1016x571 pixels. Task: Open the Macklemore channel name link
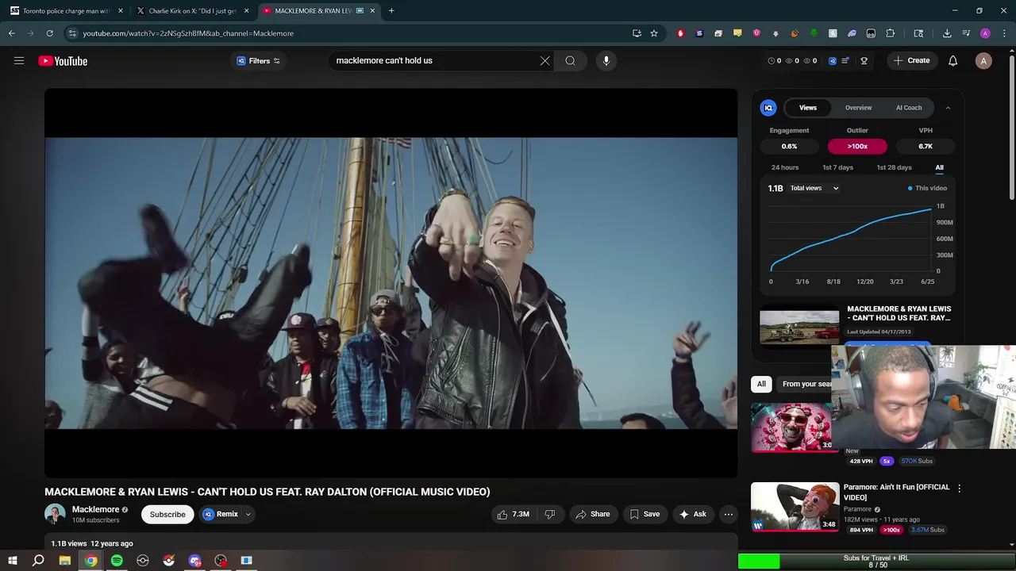click(95, 509)
